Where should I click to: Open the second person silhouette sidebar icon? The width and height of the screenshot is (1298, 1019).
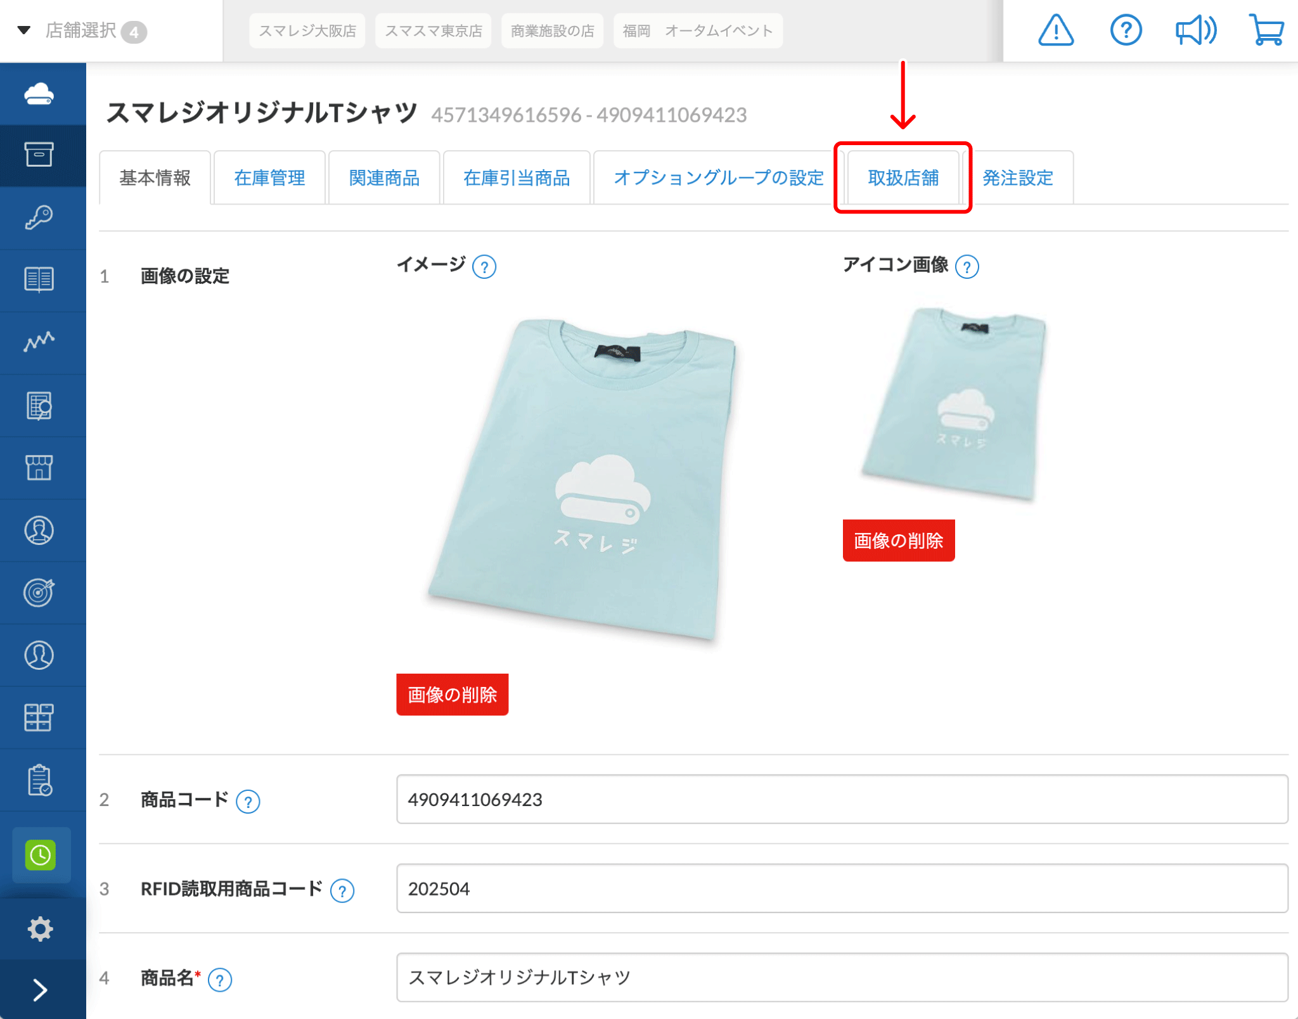(39, 655)
